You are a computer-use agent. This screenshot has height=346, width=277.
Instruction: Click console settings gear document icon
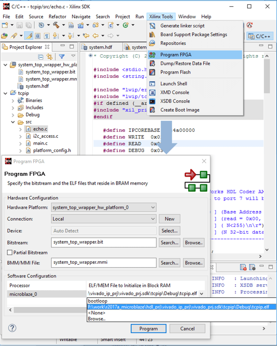pyautogui.click(x=252, y=267)
